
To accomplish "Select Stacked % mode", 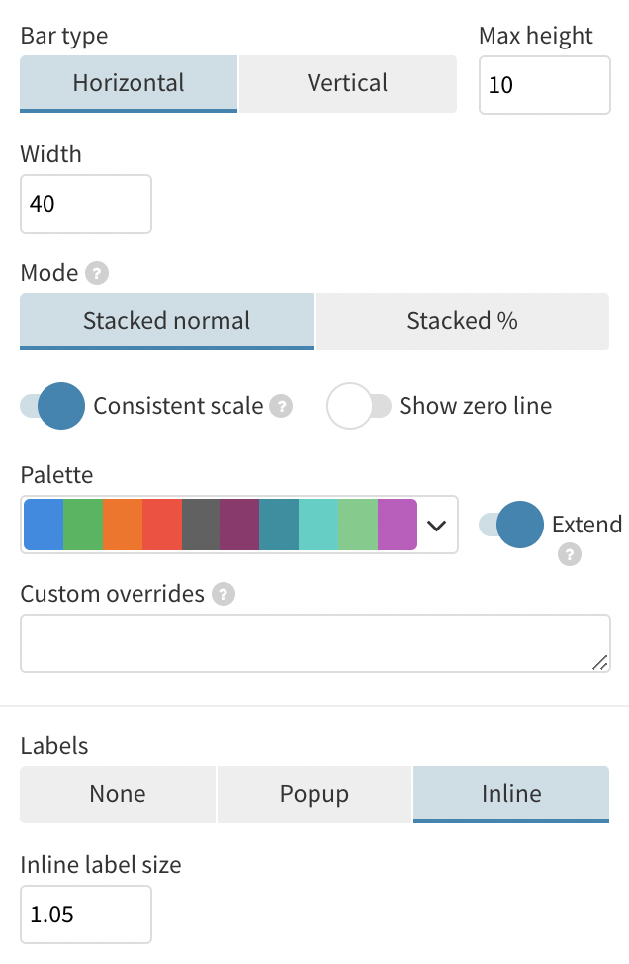I will click(x=461, y=320).
